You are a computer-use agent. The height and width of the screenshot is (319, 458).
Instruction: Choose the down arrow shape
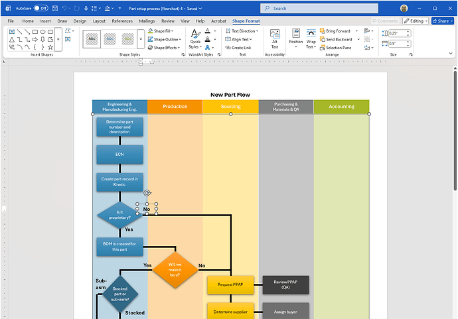coord(42,39)
